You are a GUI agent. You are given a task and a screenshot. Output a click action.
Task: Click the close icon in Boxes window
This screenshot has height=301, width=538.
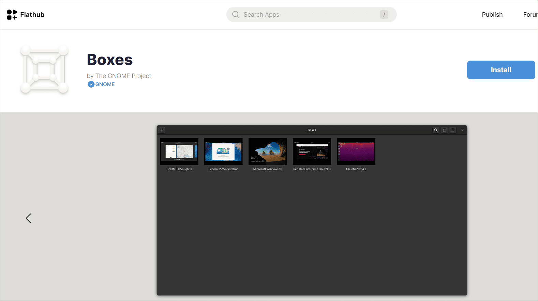tap(462, 130)
